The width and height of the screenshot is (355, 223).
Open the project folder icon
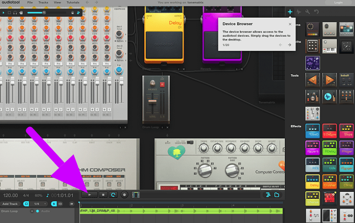277,195
